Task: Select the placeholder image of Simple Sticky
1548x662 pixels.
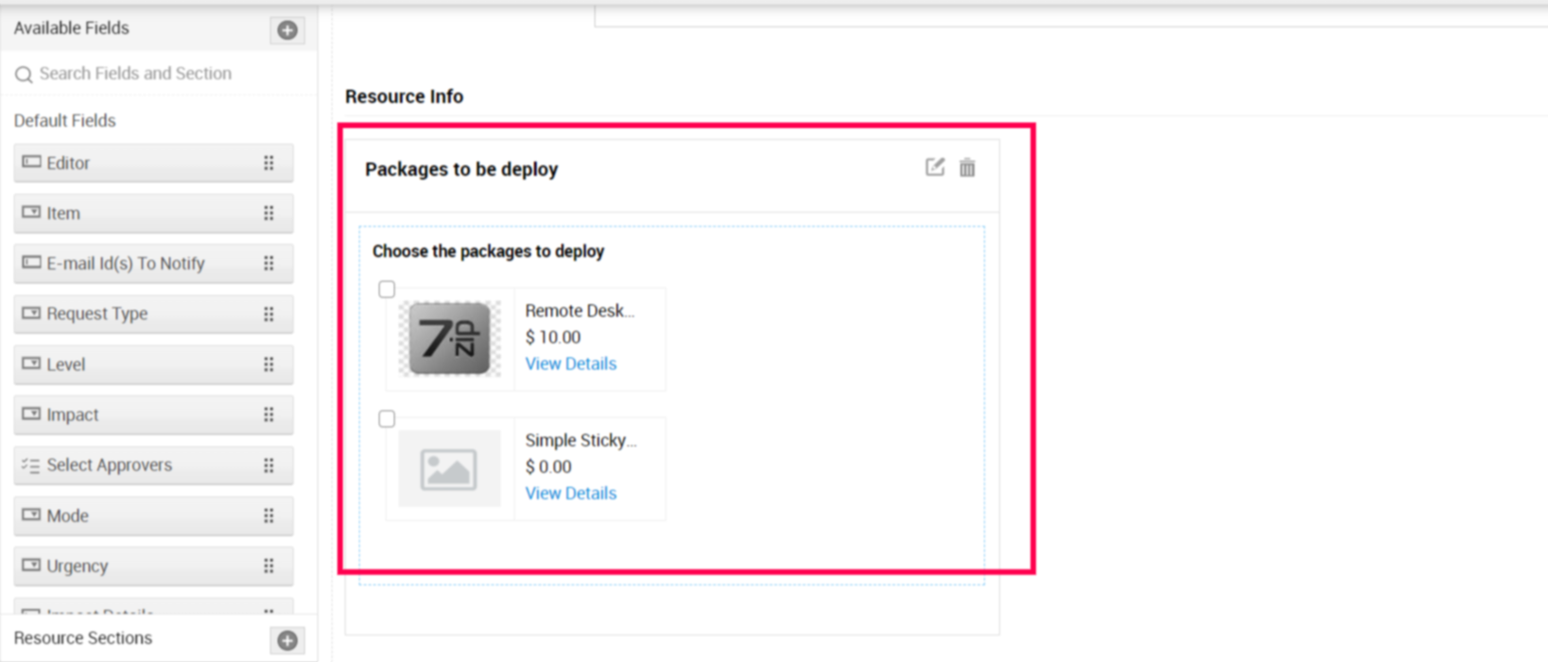Action: [449, 469]
